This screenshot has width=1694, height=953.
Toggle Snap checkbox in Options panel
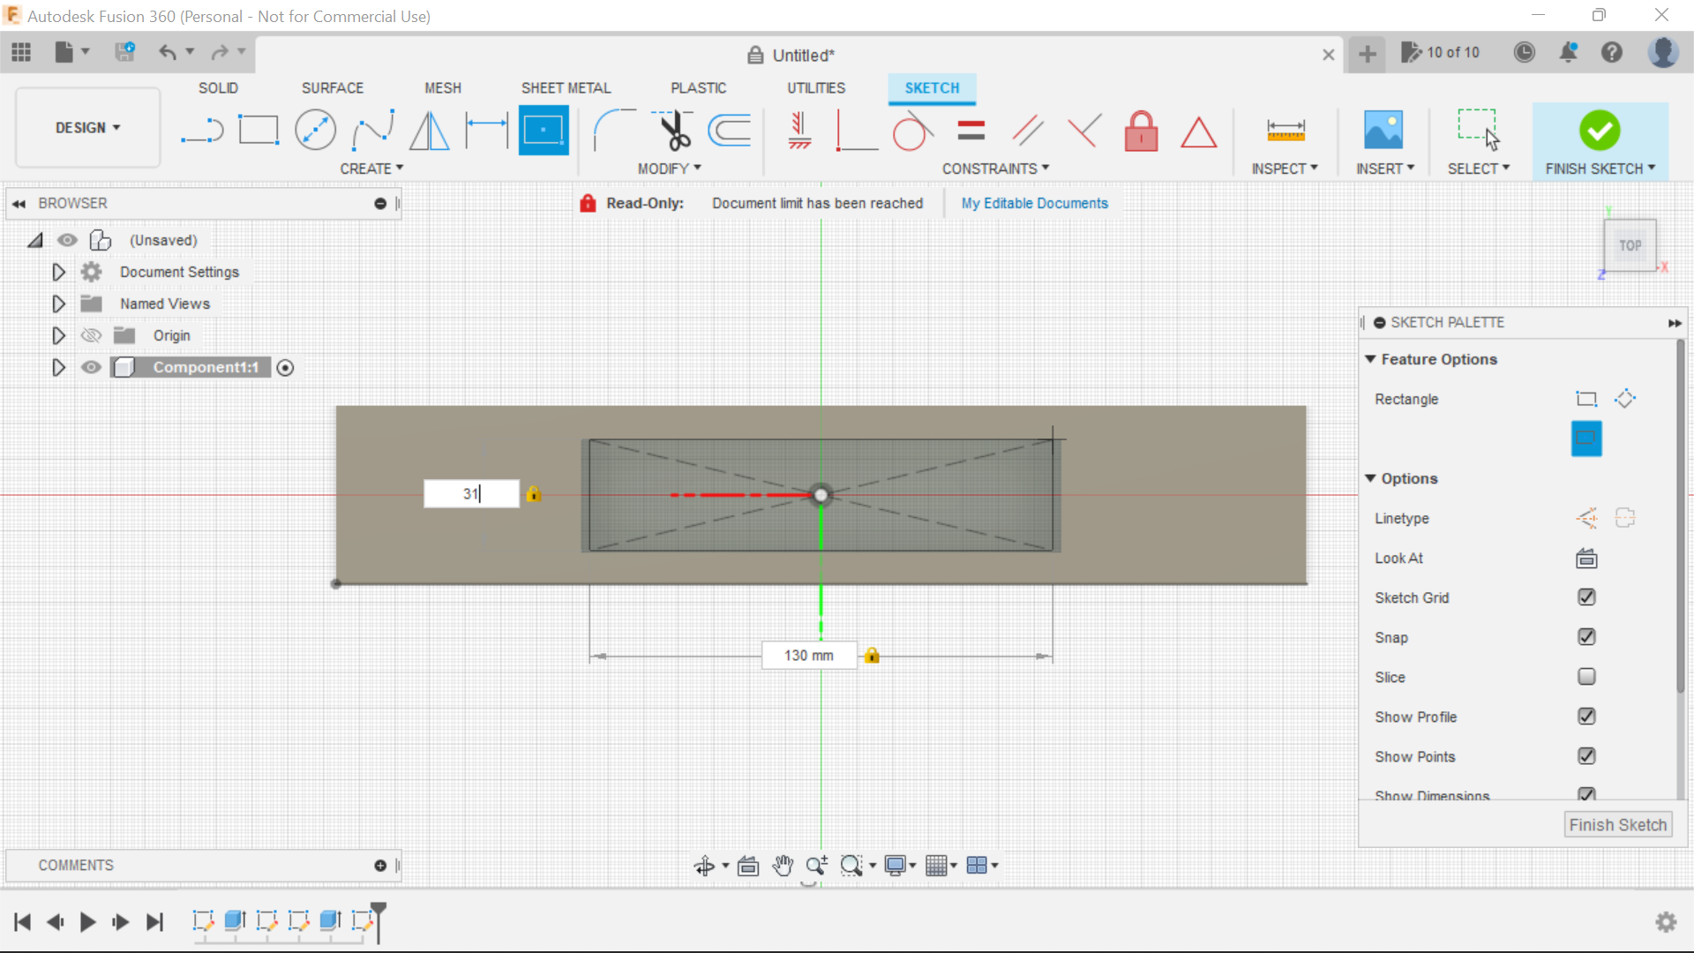pyautogui.click(x=1585, y=636)
